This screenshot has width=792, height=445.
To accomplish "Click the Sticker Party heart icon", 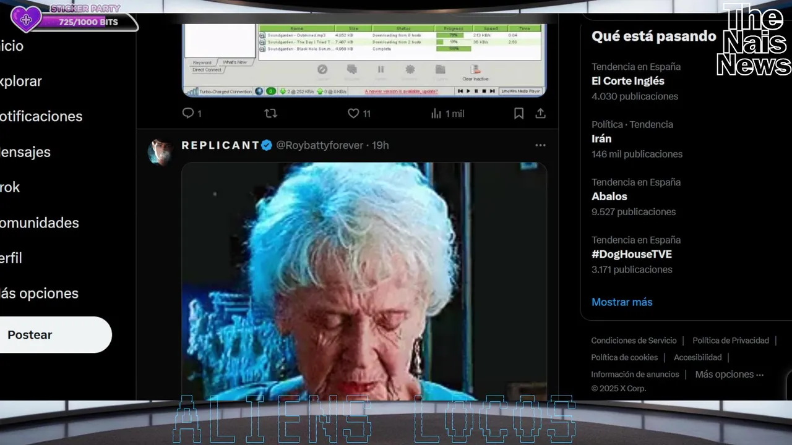I will pos(25,19).
